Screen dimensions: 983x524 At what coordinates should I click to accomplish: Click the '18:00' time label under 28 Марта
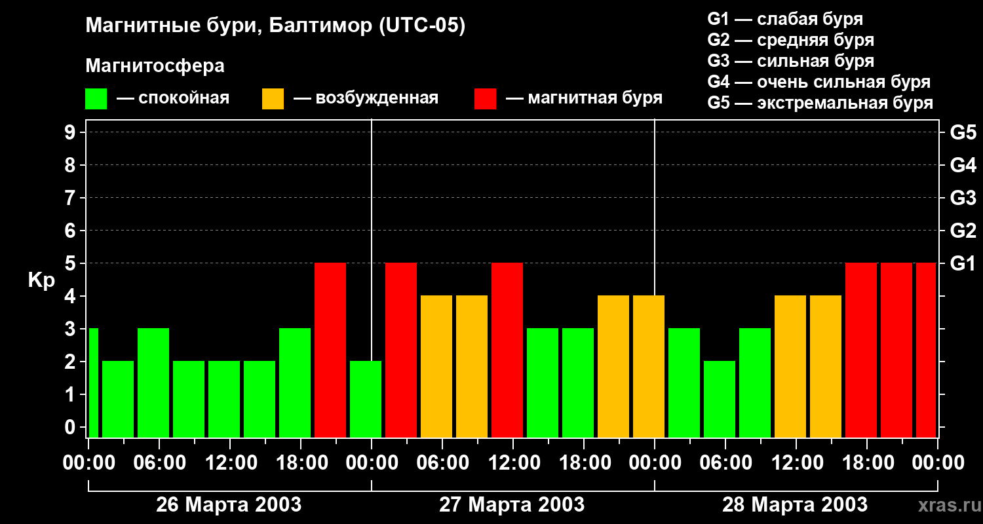pos(867,463)
